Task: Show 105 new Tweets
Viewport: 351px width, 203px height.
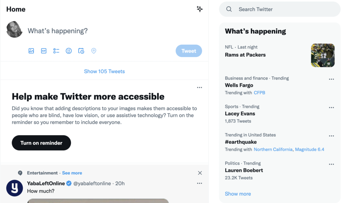Action: pyautogui.click(x=104, y=71)
